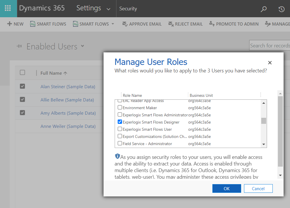Screen dimensions: 290x208
Task: Open second Smart Flows dropdown arrow
Action: pyautogui.click(x=113, y=24)
